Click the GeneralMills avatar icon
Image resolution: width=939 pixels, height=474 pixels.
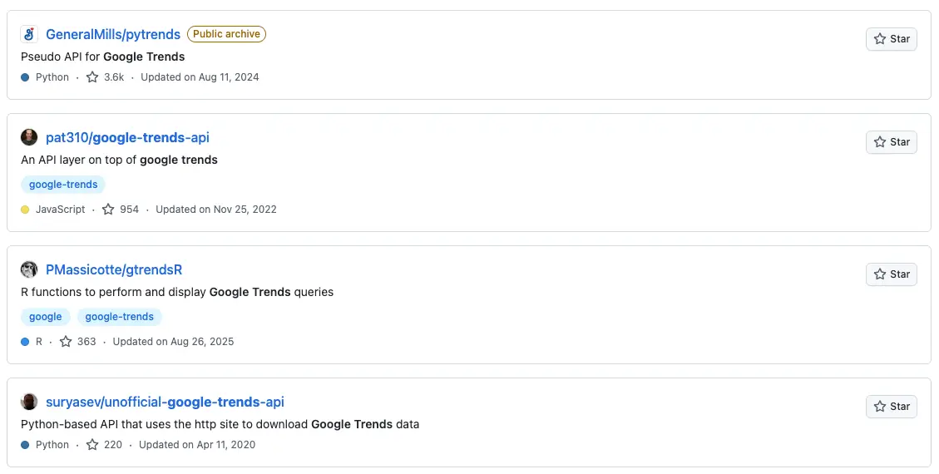(x=29, y=34)
